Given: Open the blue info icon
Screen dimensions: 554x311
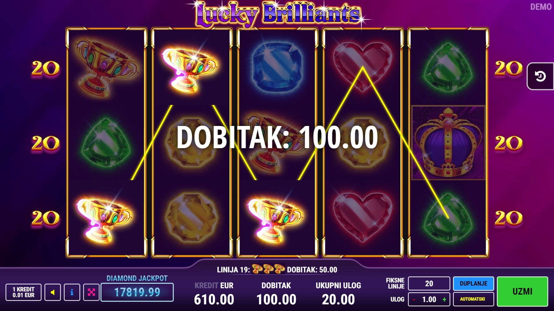Looking at the screenshot, I should pyautogui.click(x=72, y=292).
